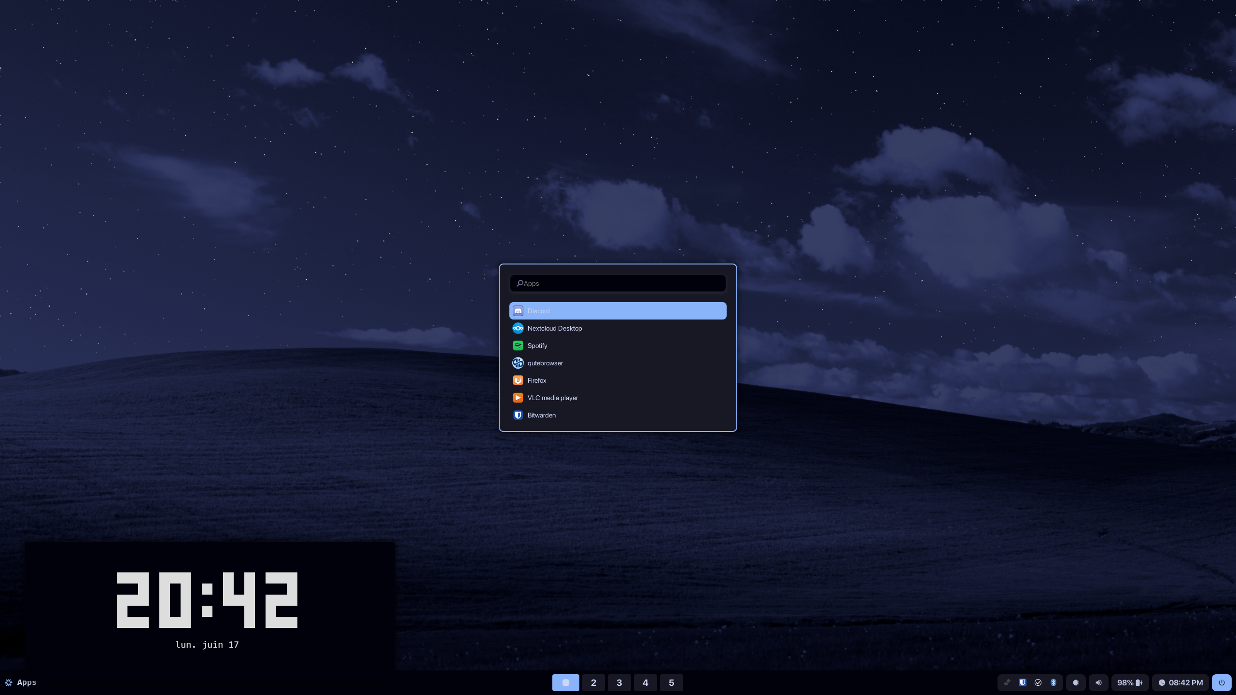This screenshot has width=1236, height=695.
Task: Start Firefox from the app list
Action: tap(618, 380)
